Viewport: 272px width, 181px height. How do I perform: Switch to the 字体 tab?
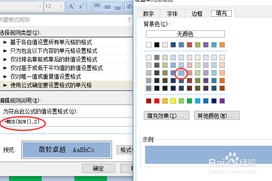tap(172, 13)
